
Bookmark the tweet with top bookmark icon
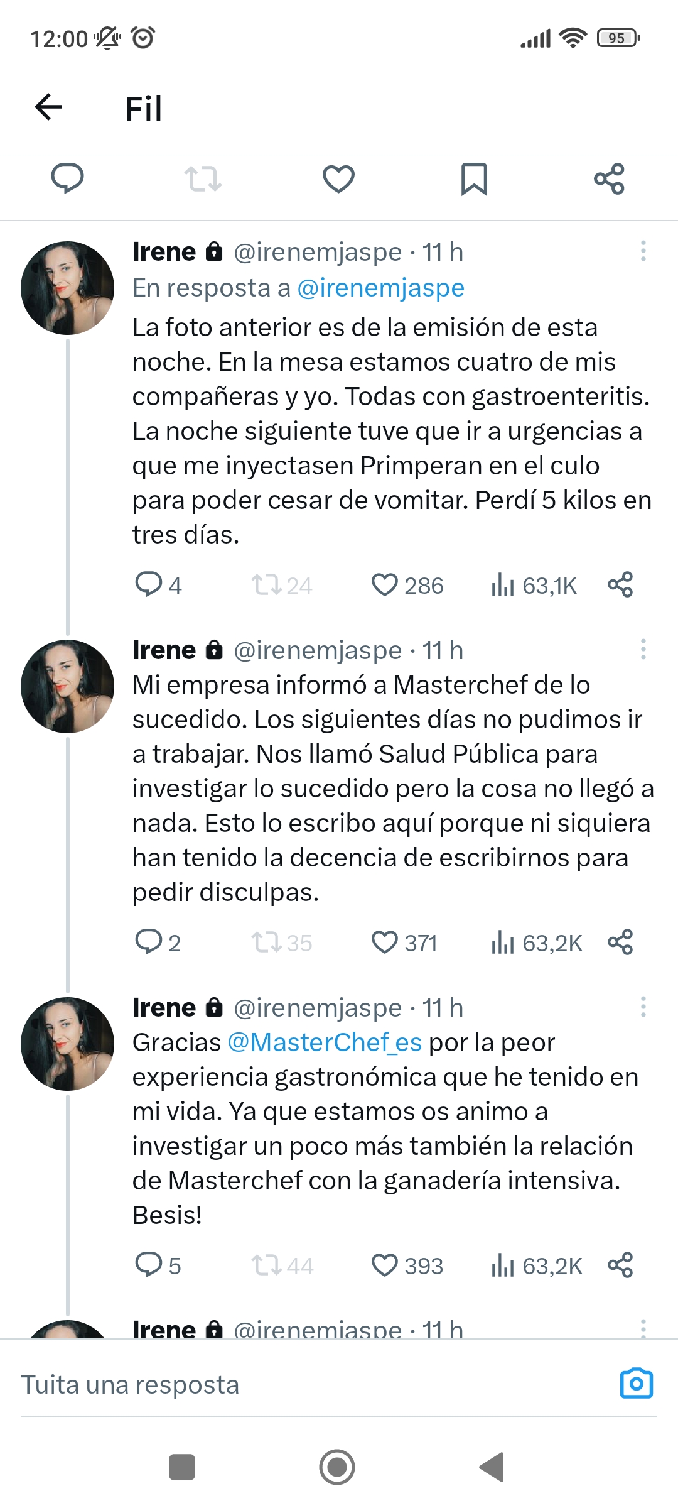(x=474, y=179)
